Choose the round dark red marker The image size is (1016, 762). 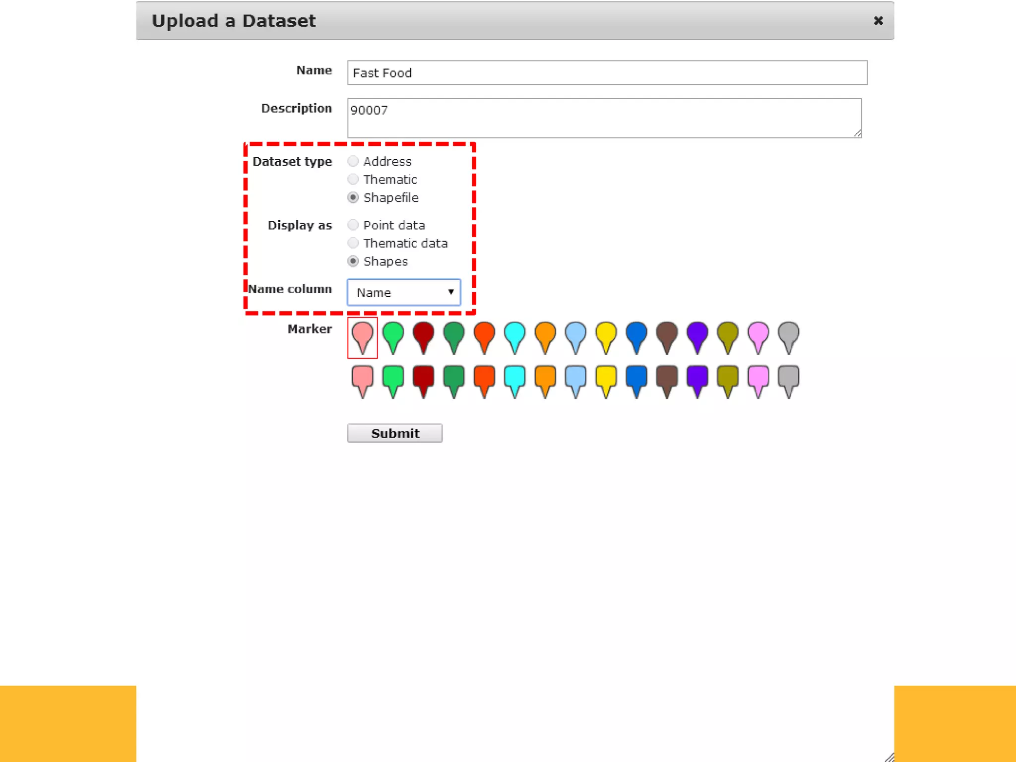coord(423,335)
